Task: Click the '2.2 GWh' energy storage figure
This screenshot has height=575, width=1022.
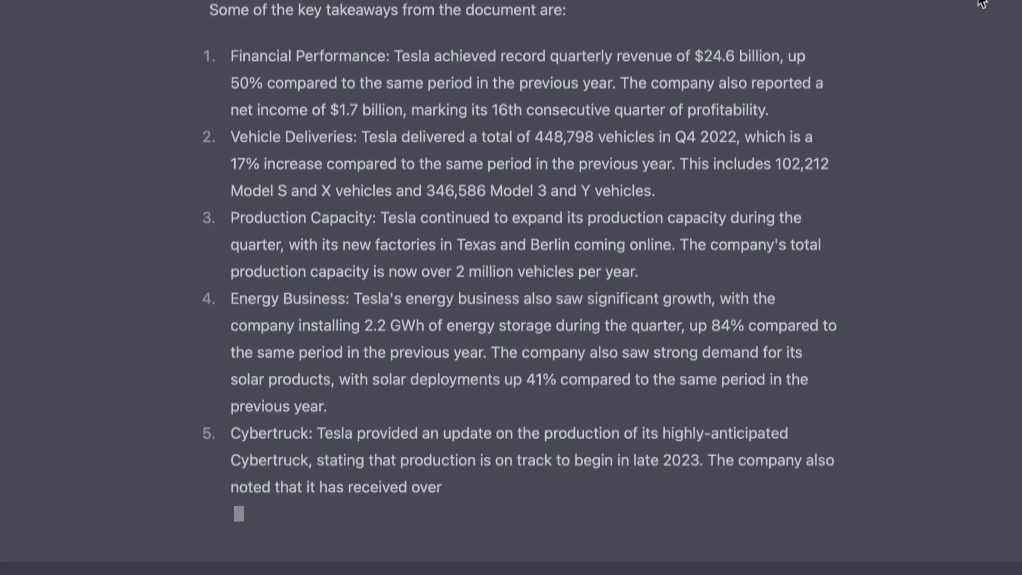Action: click(x=394, y=326)
